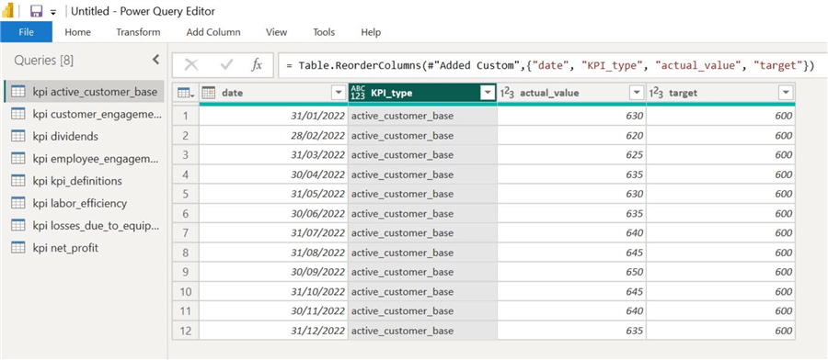Screen dimensions: 828x360
Task: Click KPI_type cell in row 11
Action: [422, 311]
